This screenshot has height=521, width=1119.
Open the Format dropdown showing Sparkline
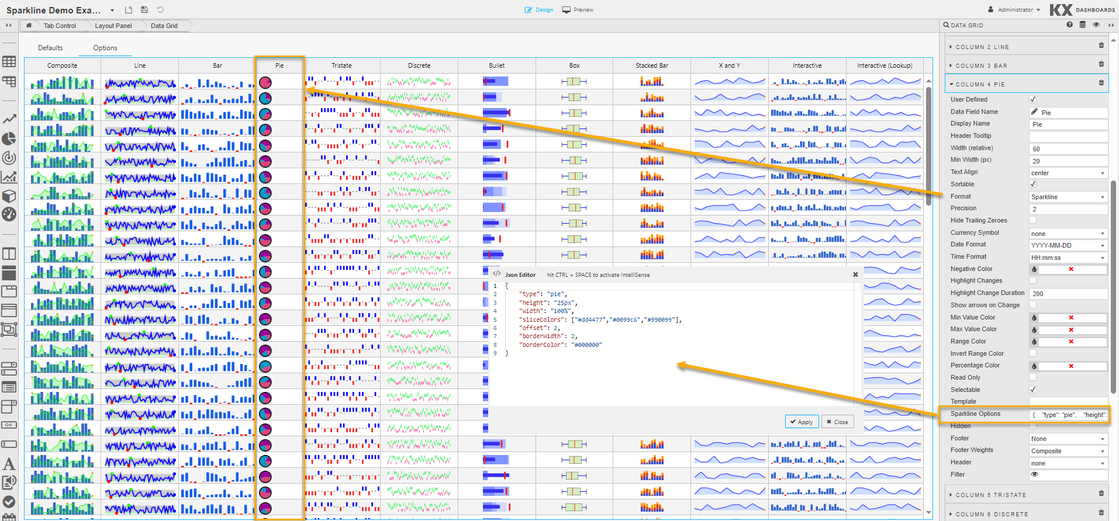click(1068, 197)
